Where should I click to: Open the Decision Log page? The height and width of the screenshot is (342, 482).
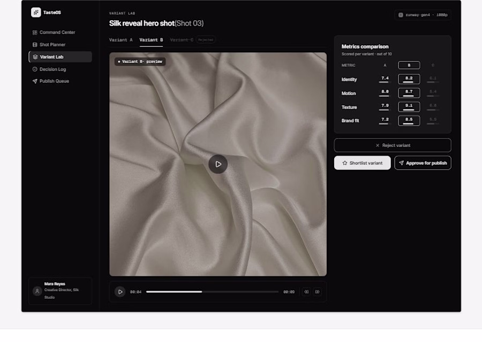tap(60, 69)
